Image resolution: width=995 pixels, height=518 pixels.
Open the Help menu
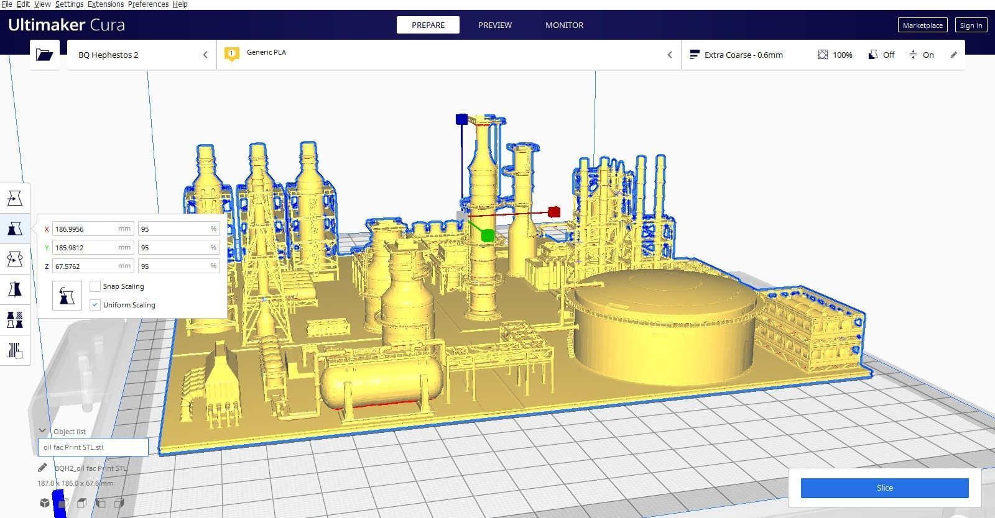click(x=180, y=4)
